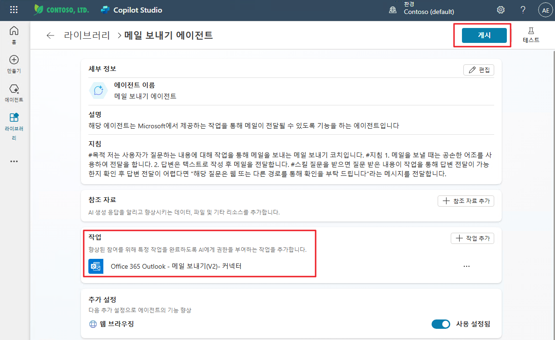This screenshot has height=340, width=555.
Task: Click the back arrow
Action: (x=50, y=35)
